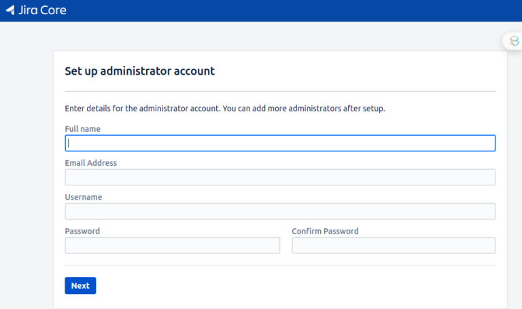Select the Username text box
The image size is (522, 309).
point(280,211)
